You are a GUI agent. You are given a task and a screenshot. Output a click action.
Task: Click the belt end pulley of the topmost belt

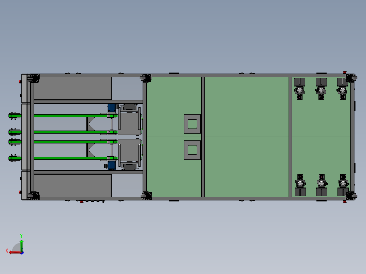tap(15, 116)
